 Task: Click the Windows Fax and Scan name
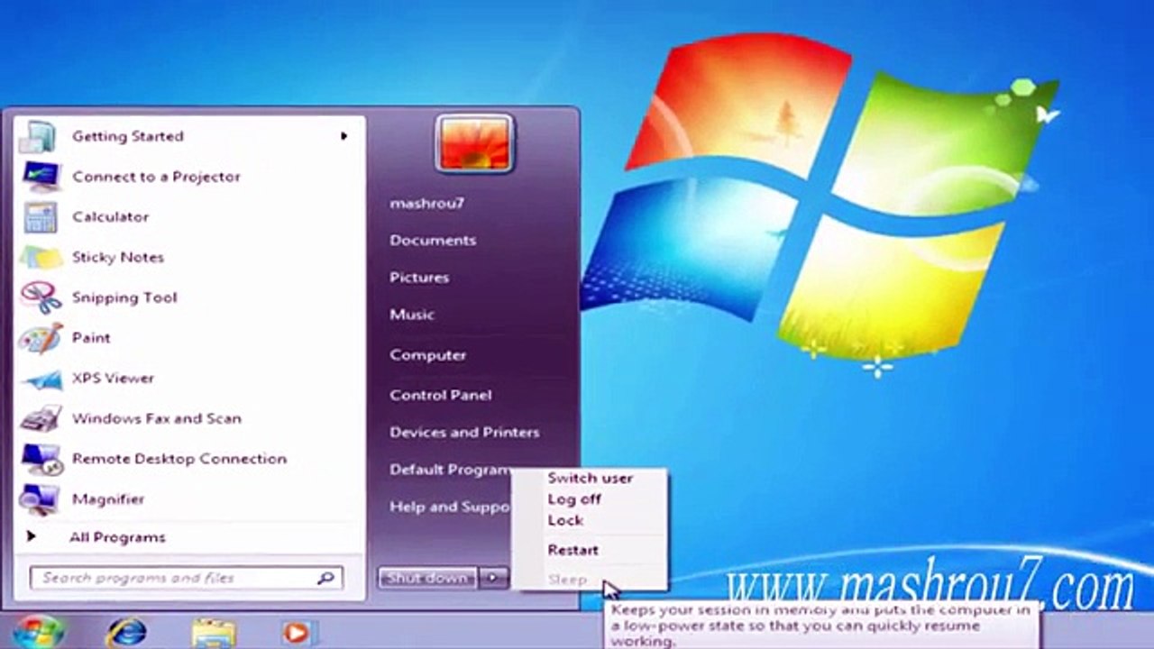(x=157, y=418)
